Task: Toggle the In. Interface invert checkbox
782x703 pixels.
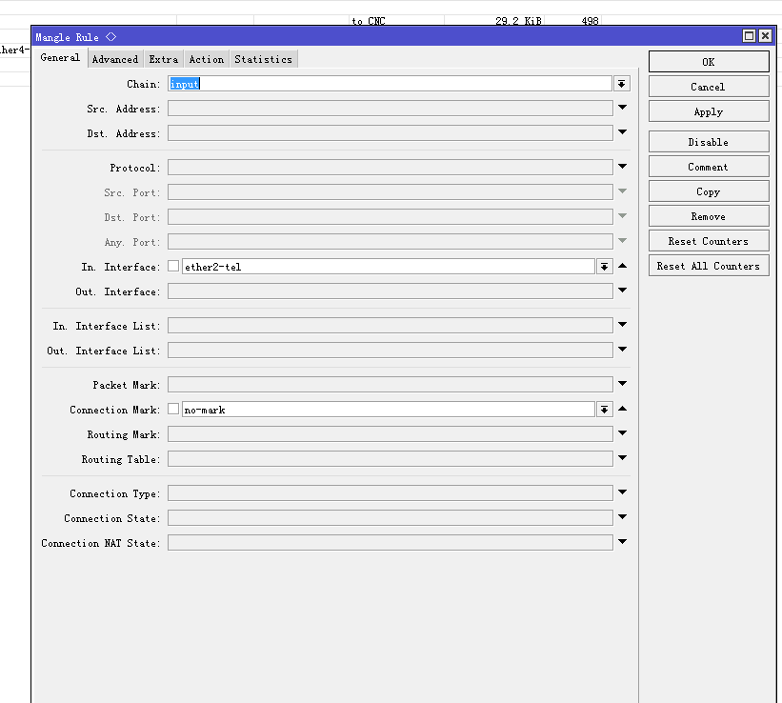Action: [173, 266]
